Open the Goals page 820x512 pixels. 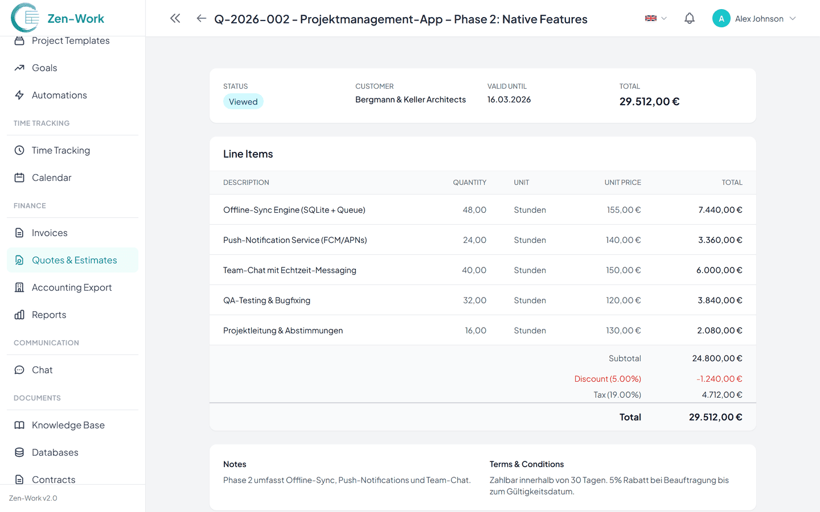pos(44,68)
